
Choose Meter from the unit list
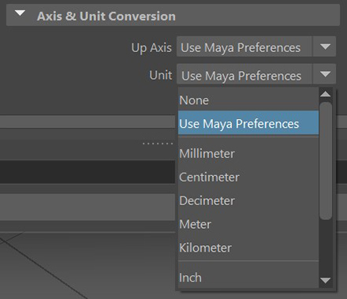click(248, 224)
